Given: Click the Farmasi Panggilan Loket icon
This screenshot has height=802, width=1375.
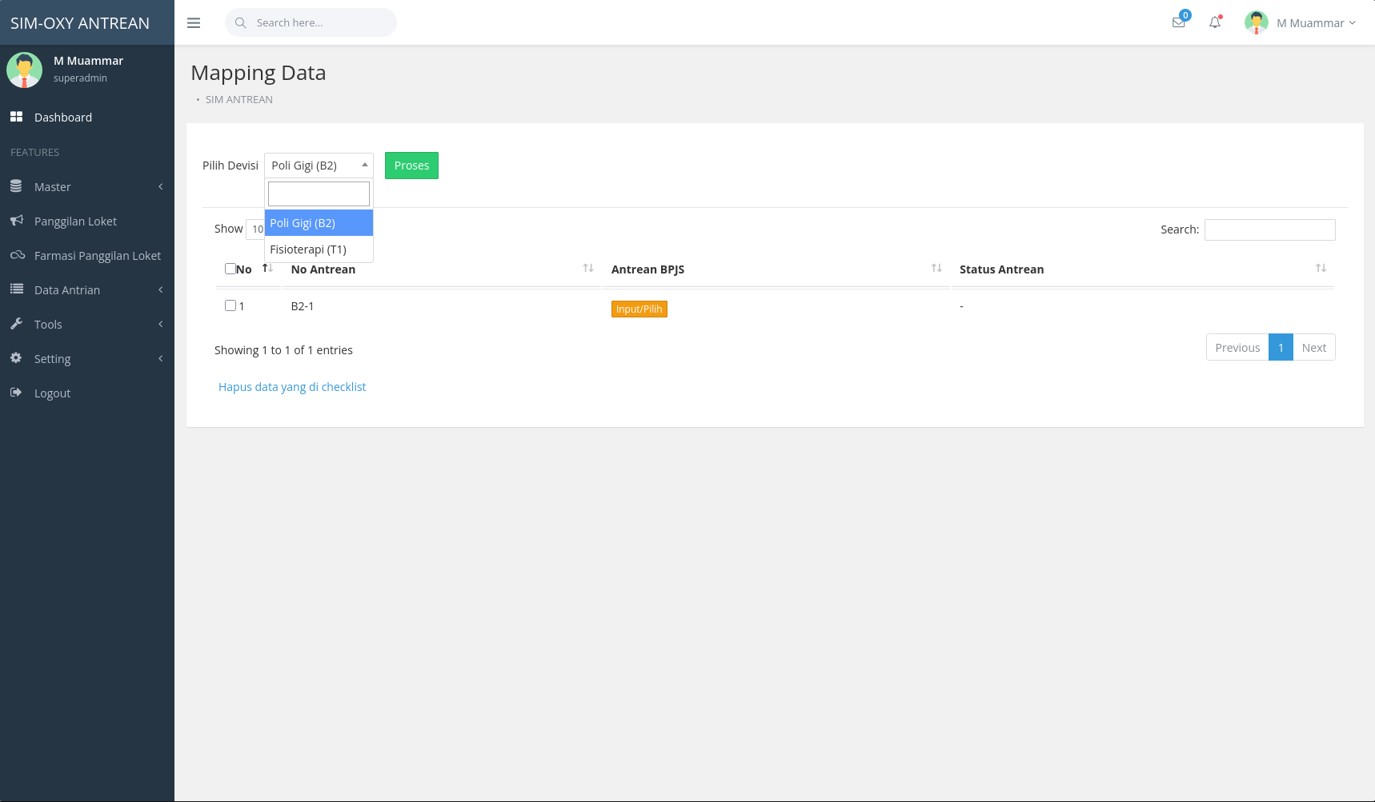Looking at the screenshot, I should [17, 255].
